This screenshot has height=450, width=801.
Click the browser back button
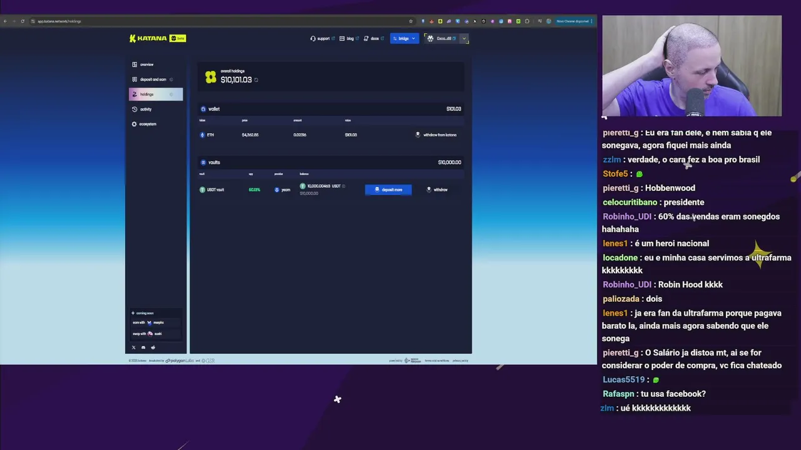5,21
